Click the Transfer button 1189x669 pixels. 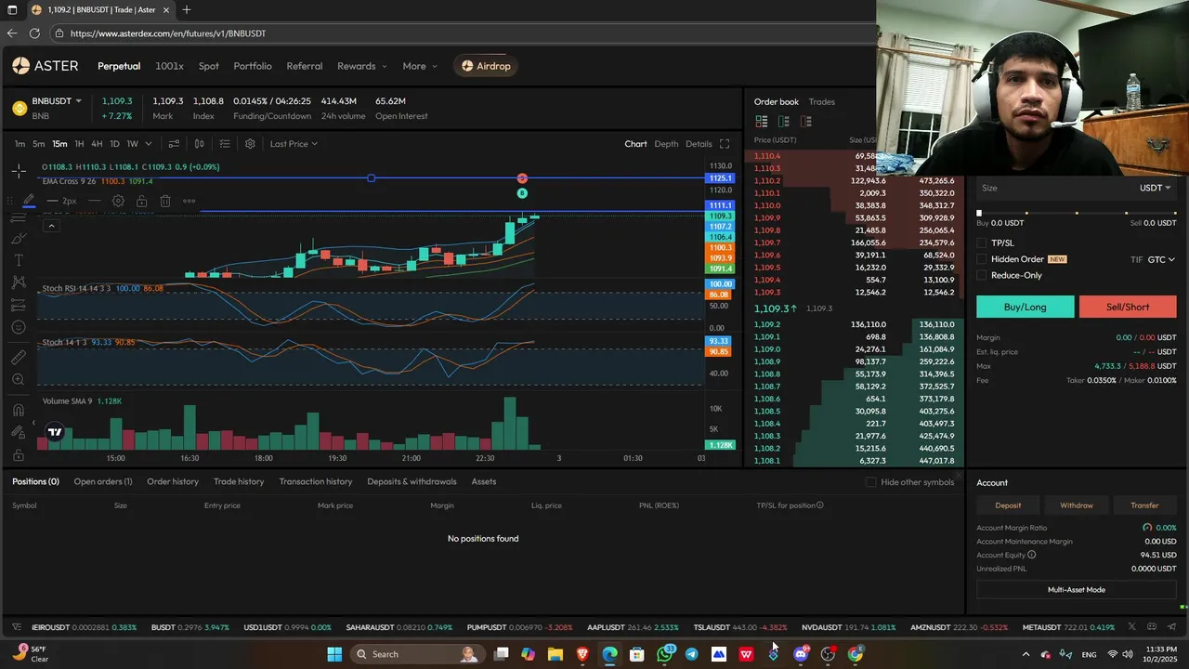point(1144,505)
